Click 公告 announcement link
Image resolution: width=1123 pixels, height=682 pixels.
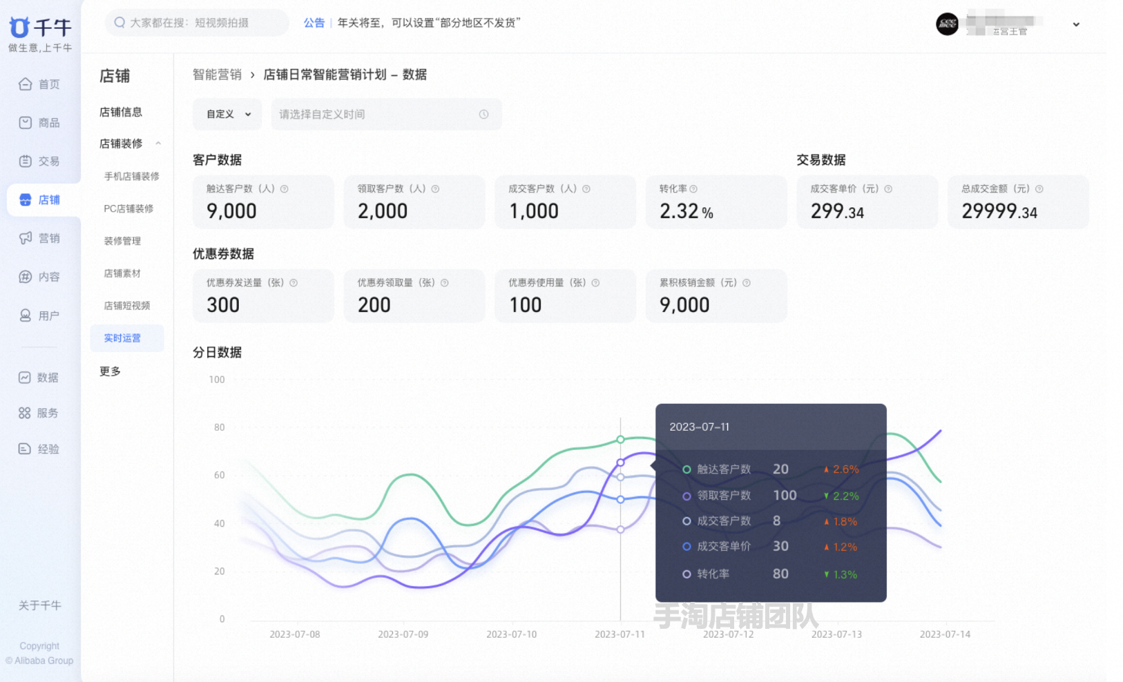coord(314,23)
